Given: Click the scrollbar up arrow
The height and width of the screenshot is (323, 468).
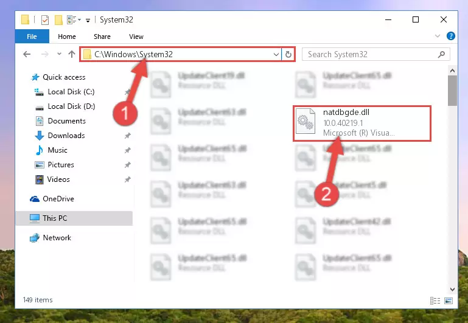Looking at the screenshot, I should [452, 71].
